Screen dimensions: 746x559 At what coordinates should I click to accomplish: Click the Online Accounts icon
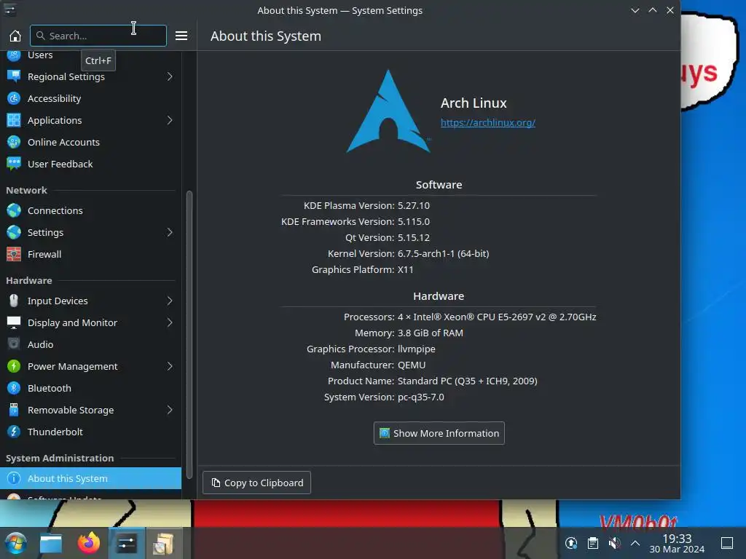point(14,142)
